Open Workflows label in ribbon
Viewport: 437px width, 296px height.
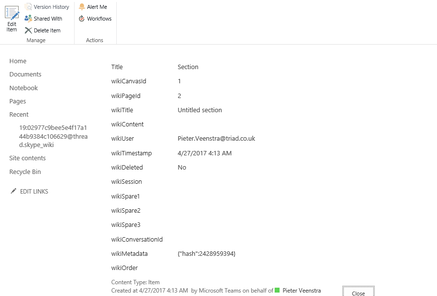[99, 19]
